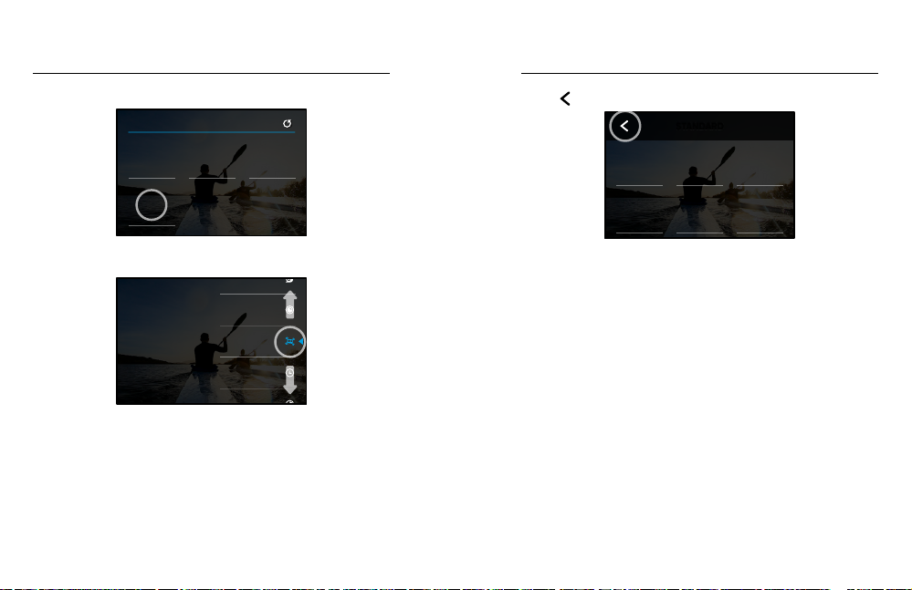Tap the bottom-right tile in the STANDARD screen
This screenshot has height=590, width=912.
pos(760,210)
